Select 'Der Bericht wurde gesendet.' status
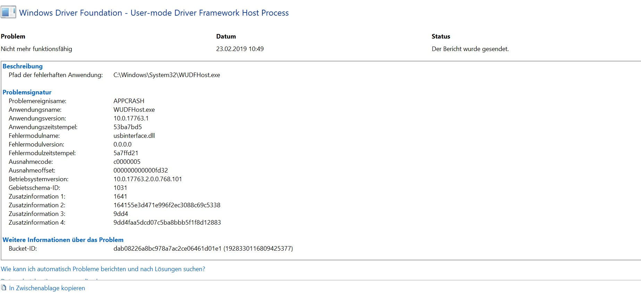The image size is (641, 293). [x=470, y=49]
